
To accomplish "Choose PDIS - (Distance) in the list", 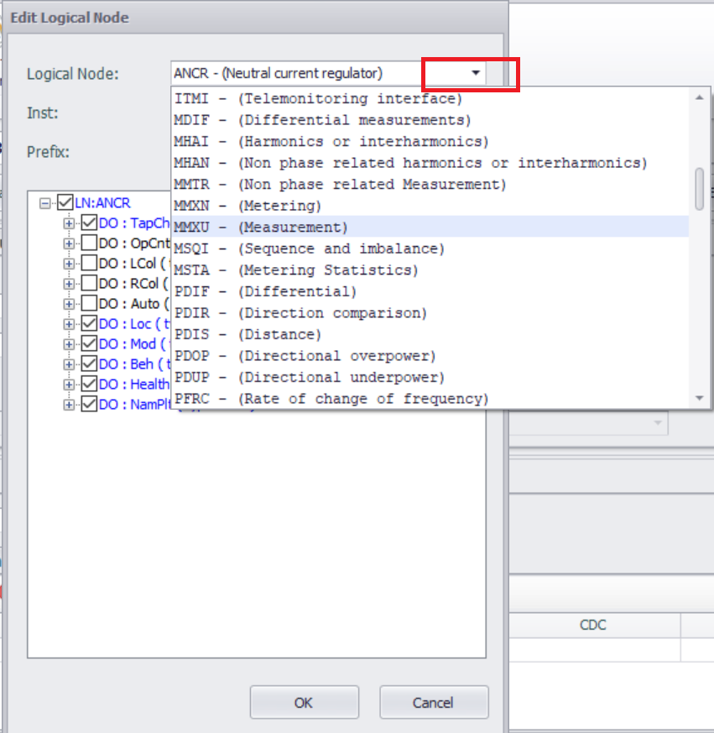I will pyautogui.click(x=248, y=334).
